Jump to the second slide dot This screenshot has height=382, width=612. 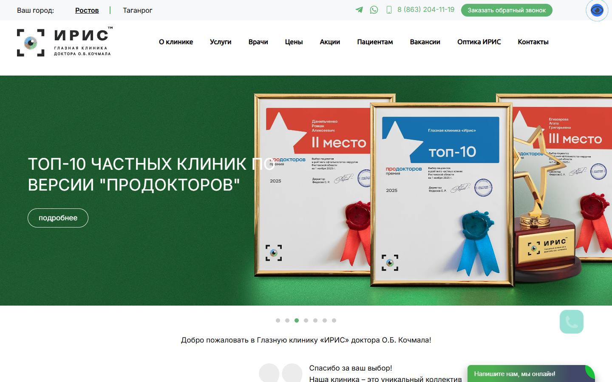(x=287, y=320)
